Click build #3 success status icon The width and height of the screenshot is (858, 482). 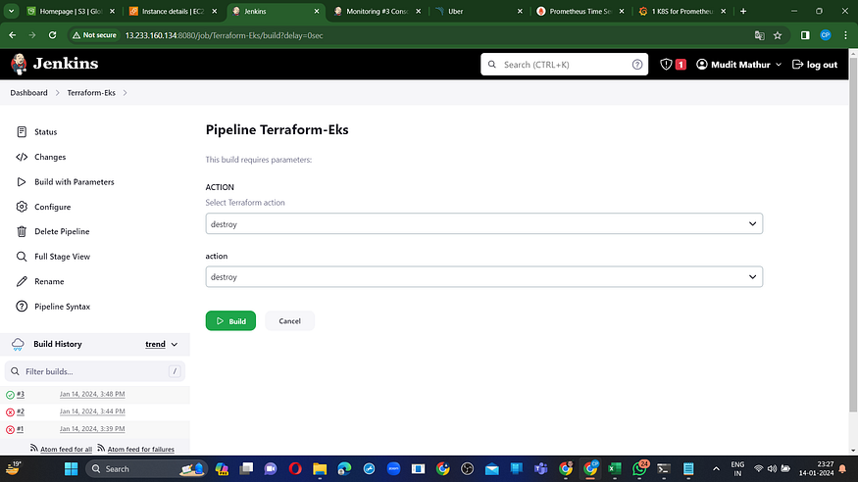(10, 395)
